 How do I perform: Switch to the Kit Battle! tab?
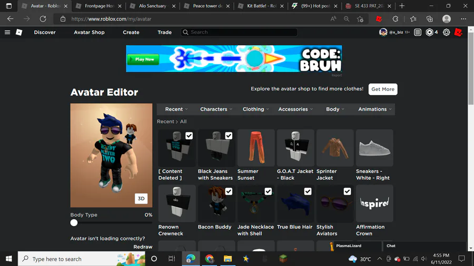(x=261, y=6)
